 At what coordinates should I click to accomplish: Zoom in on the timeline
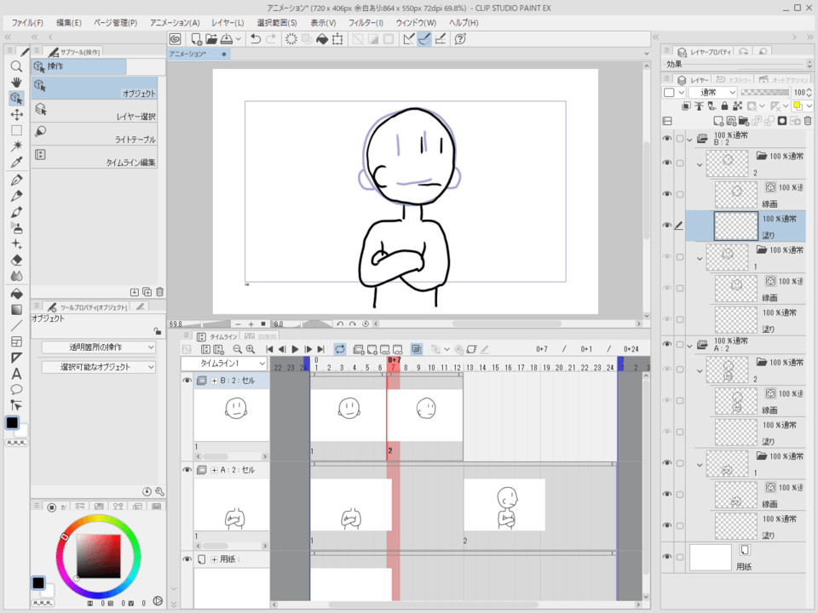click(x=251, y=349)
